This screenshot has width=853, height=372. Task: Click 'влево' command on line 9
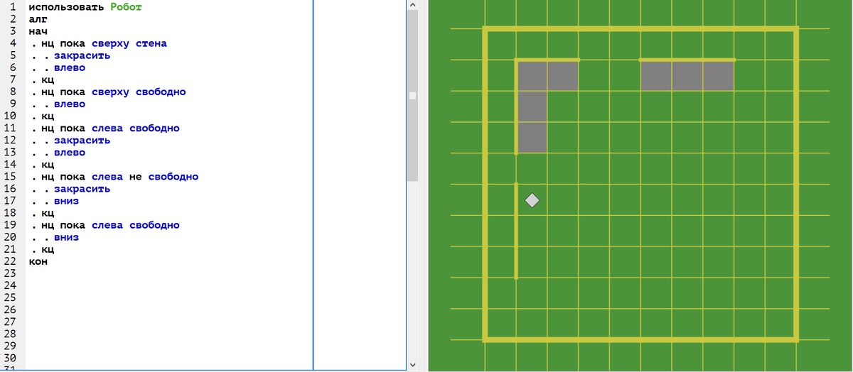(70, 104)
